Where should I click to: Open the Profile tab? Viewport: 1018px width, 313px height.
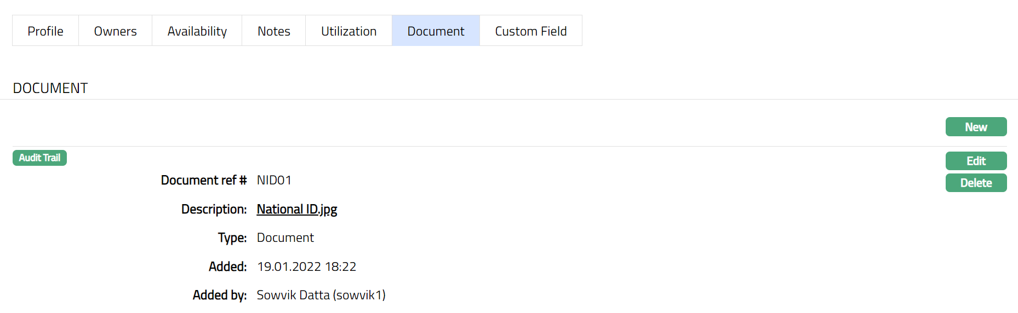pyautogui.click(x=45, y=31)
